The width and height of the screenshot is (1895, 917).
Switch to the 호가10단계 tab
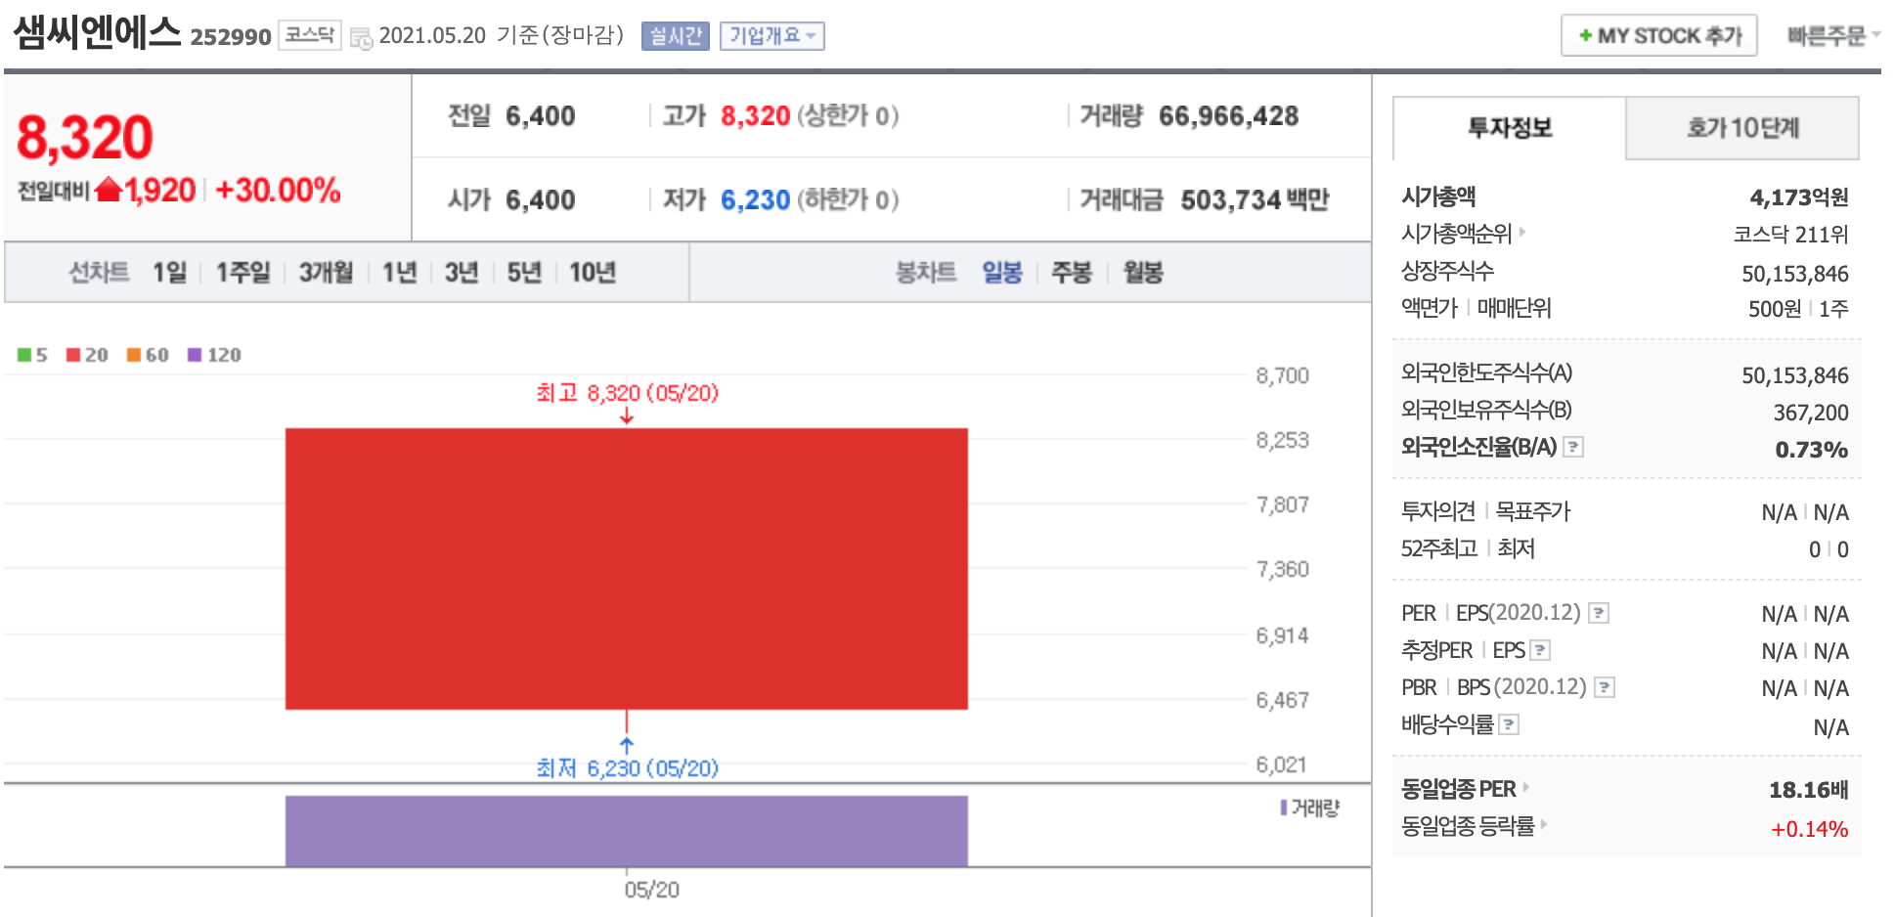coord(1742,128)
